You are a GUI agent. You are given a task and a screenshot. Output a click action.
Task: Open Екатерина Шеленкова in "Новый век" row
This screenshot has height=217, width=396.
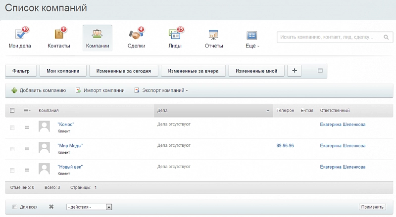(343, 167)
